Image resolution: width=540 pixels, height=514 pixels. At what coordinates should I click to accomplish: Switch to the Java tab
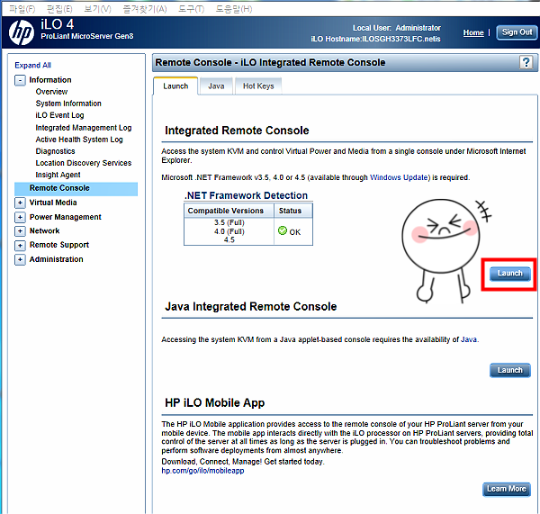pos(216,86)
